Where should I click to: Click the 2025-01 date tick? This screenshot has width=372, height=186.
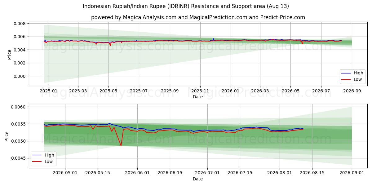49,91
